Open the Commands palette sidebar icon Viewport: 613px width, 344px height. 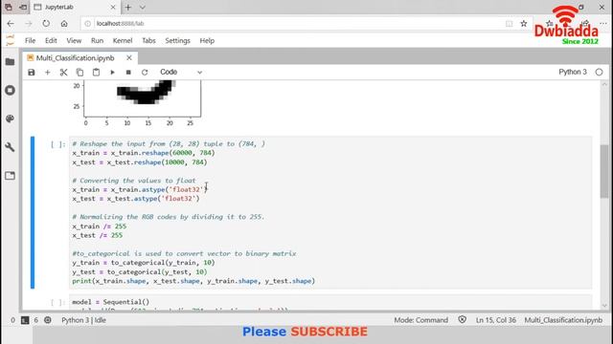coord(11,118)
